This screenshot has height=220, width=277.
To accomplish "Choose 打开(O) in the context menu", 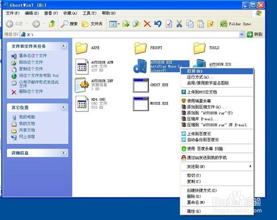I will click(217, 71).
